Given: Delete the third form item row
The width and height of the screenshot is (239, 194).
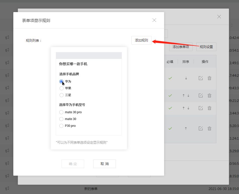Looking at the screenshot, I should (209, 108).
